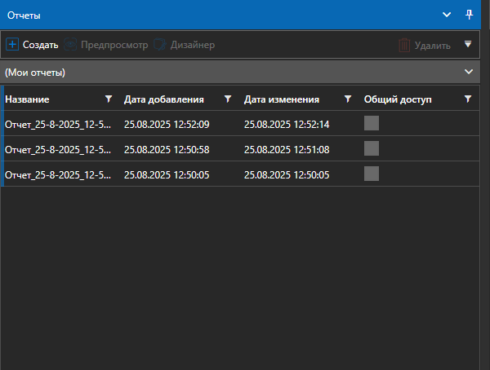Click the Create report plus icon
Image resolution: width=490 pixels, height=370 pixels.
12,45
